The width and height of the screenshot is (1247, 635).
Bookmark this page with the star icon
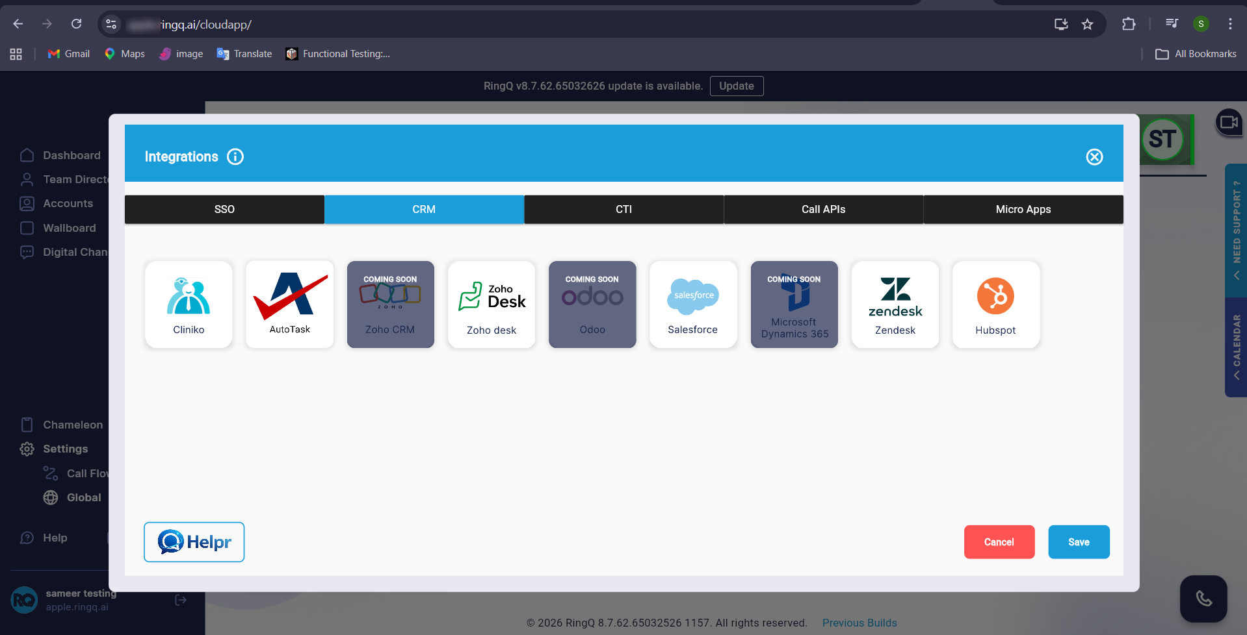tap(1087, 24)
